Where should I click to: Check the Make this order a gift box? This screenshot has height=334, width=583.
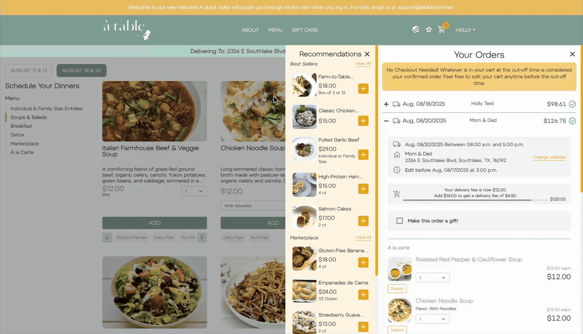point(399,221)
